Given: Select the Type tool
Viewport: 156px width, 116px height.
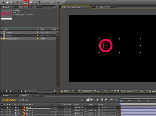Looking at the screenshot, I should pyautogui.click(x=40, y=3).
